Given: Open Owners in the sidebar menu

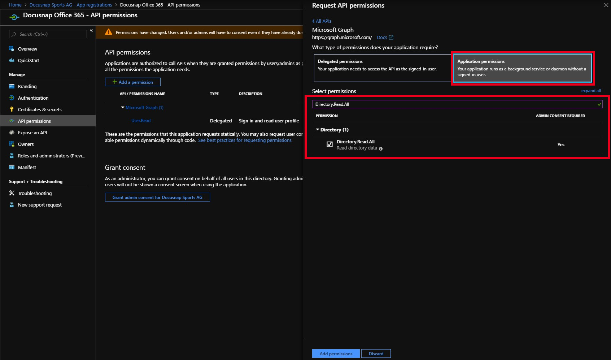Looking at the screenshot, I should tap(26, 144).
